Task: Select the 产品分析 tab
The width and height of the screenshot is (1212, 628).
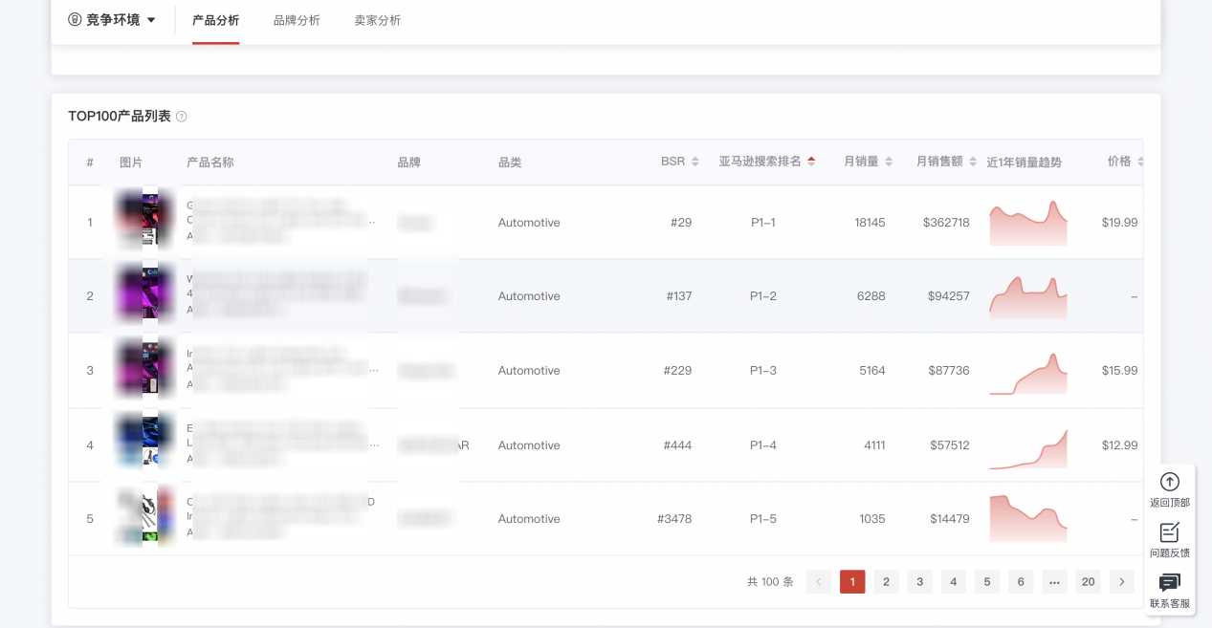Action: pos(215,20)
